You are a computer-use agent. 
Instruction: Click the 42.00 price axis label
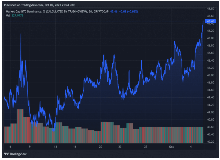tap(210, 75)
